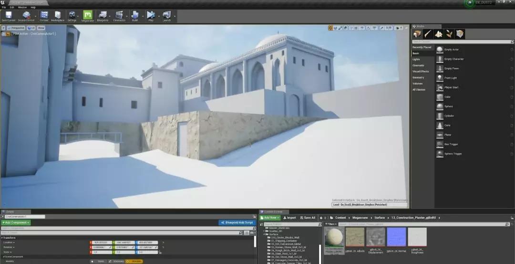Open the Launch options dropdown arrow

(x=175, y=16)
